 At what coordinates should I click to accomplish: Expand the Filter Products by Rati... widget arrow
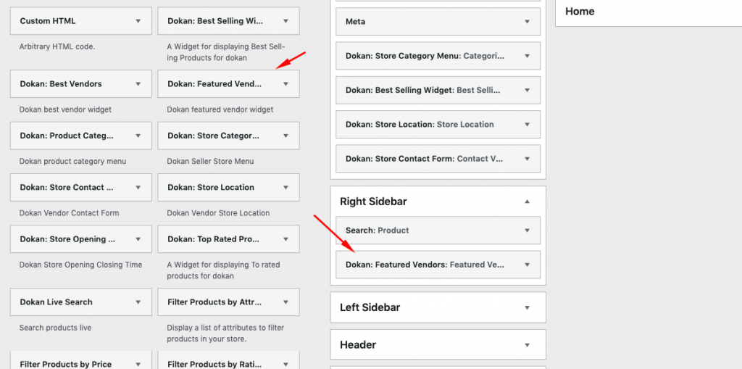pyautogui.click(x=285, y=364)
